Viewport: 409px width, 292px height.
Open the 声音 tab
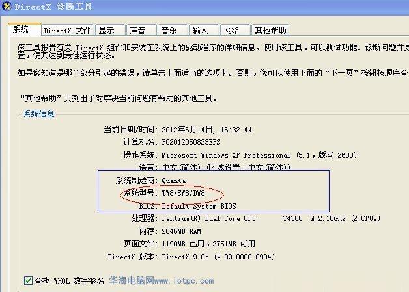tap(141, 30)
